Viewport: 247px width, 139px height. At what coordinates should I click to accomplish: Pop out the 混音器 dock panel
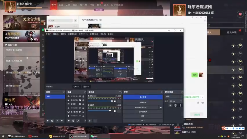pos(120,92)
